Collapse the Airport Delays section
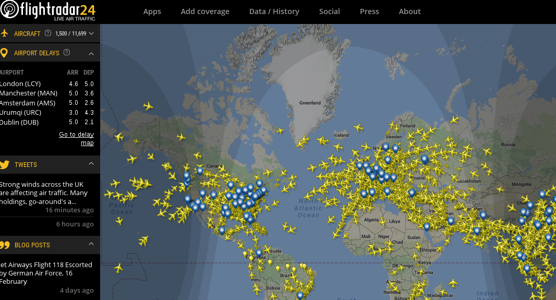556x300 pixels. (x=91, y=53)
